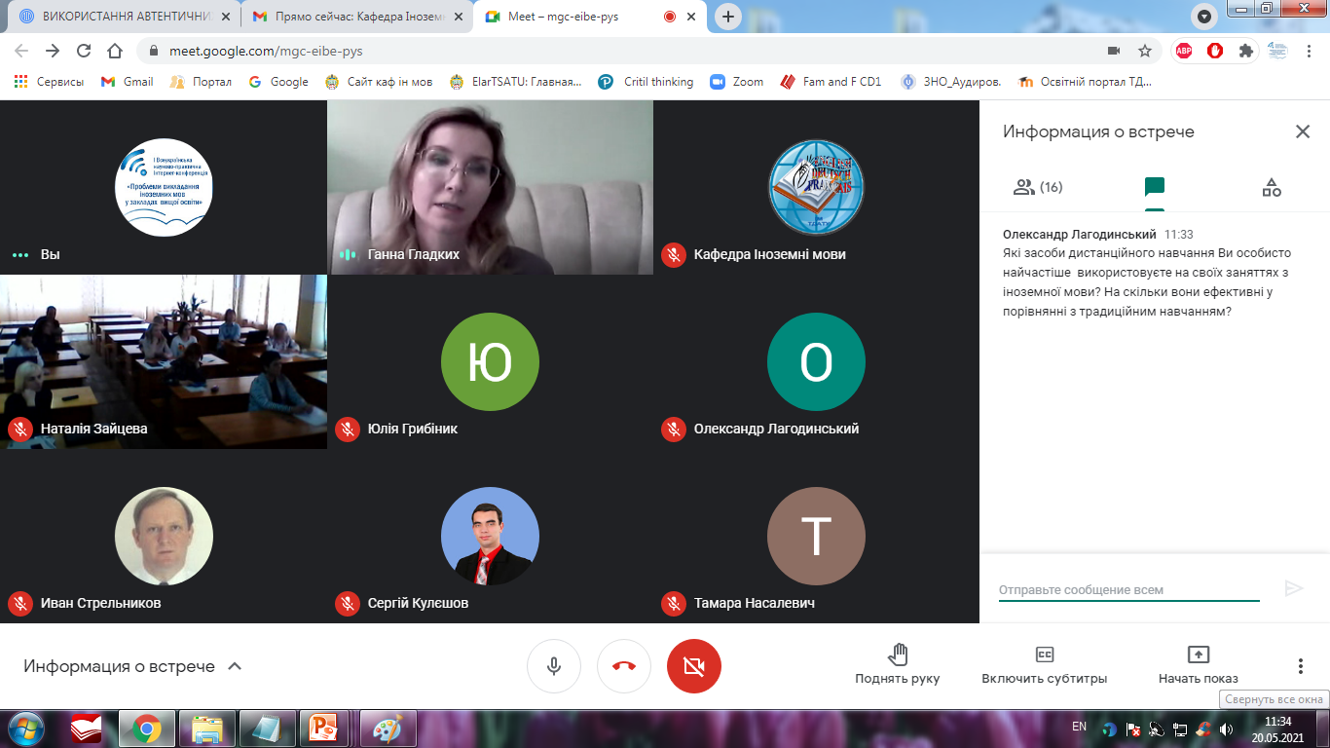This screenshot has height=748, width=1330.
Task: Open PowerPoint from the taskbar
Action: click(322, 729)
